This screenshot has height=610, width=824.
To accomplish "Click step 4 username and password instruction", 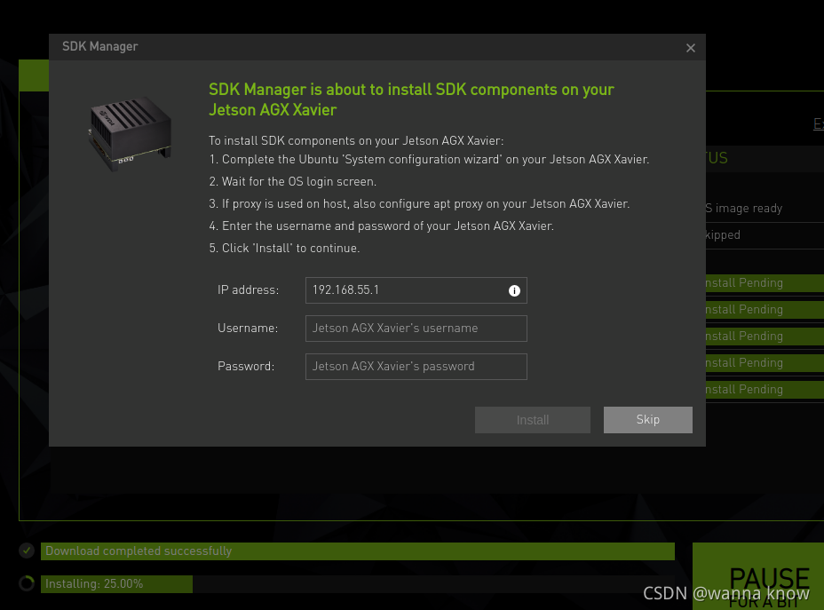I will (x=381, y=226).
